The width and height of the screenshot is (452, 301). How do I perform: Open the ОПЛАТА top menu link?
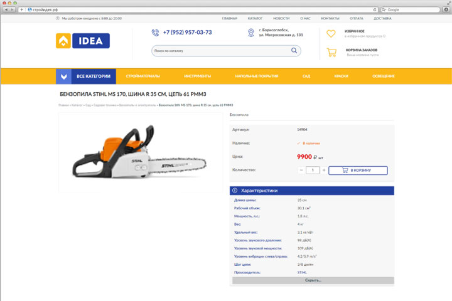pos(357,18)
